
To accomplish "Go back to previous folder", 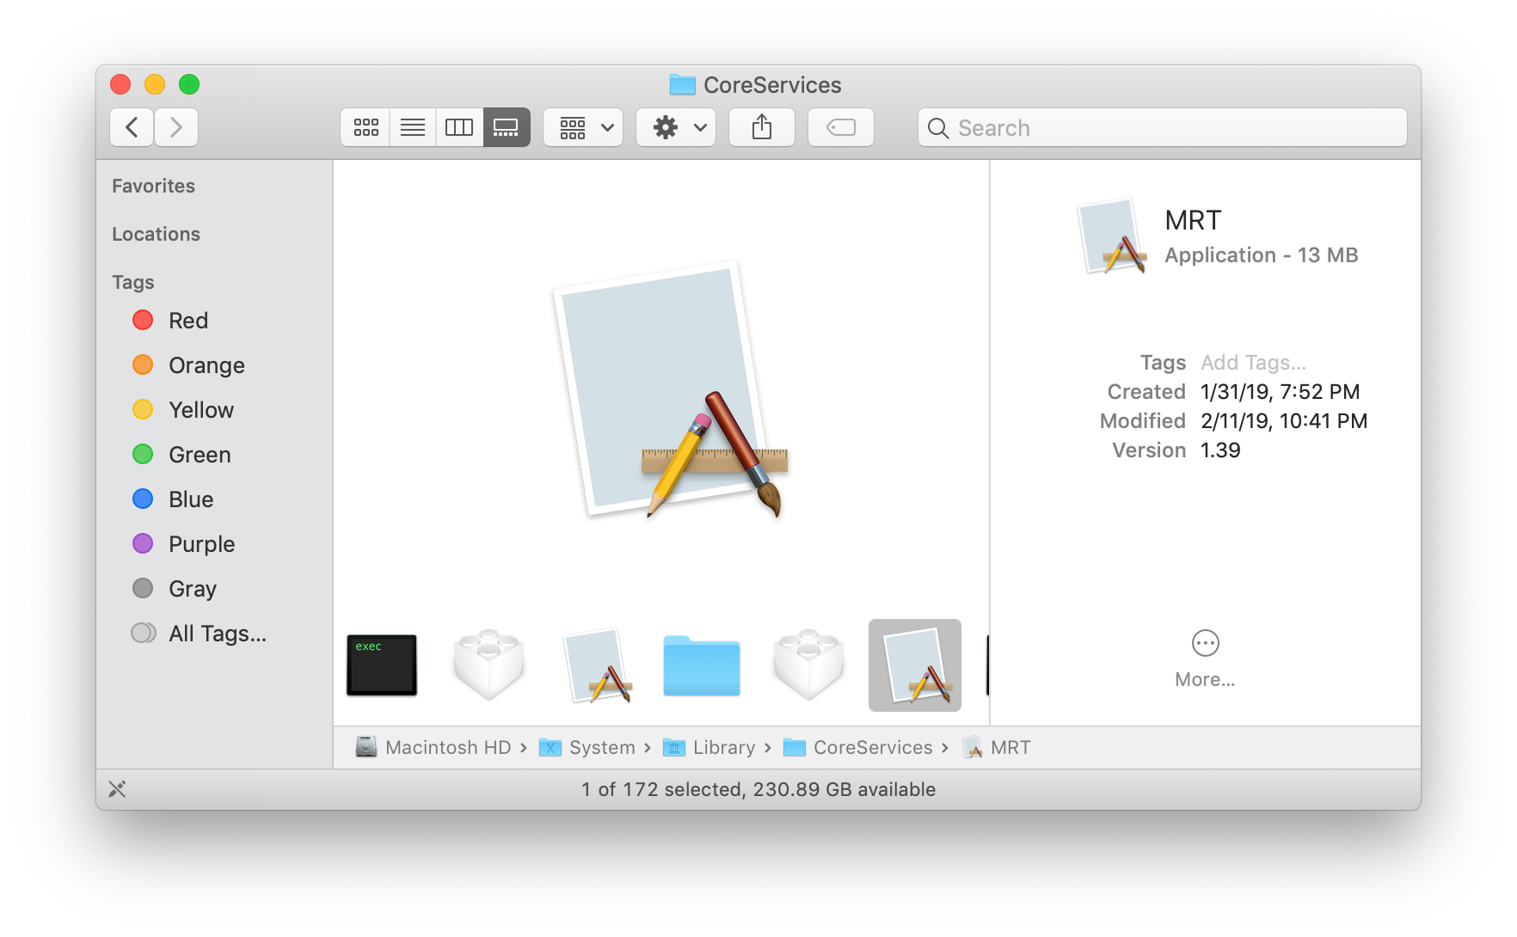I will click(x=132, y=128).
